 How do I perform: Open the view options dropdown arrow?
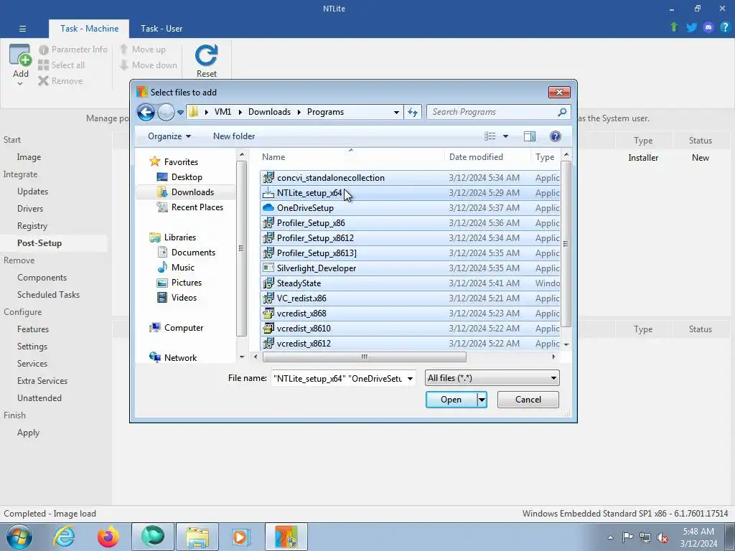505,136
